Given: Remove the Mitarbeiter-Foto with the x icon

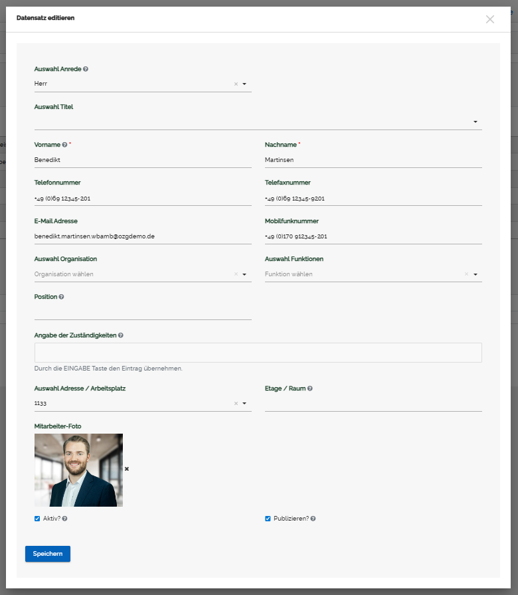Looking at the screenshot, I should coord(127,469).
